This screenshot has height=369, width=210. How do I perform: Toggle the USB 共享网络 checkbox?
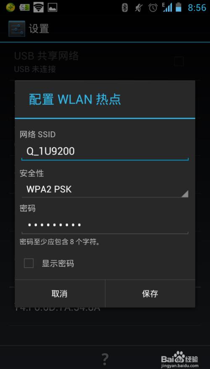[x=178, y=62]
